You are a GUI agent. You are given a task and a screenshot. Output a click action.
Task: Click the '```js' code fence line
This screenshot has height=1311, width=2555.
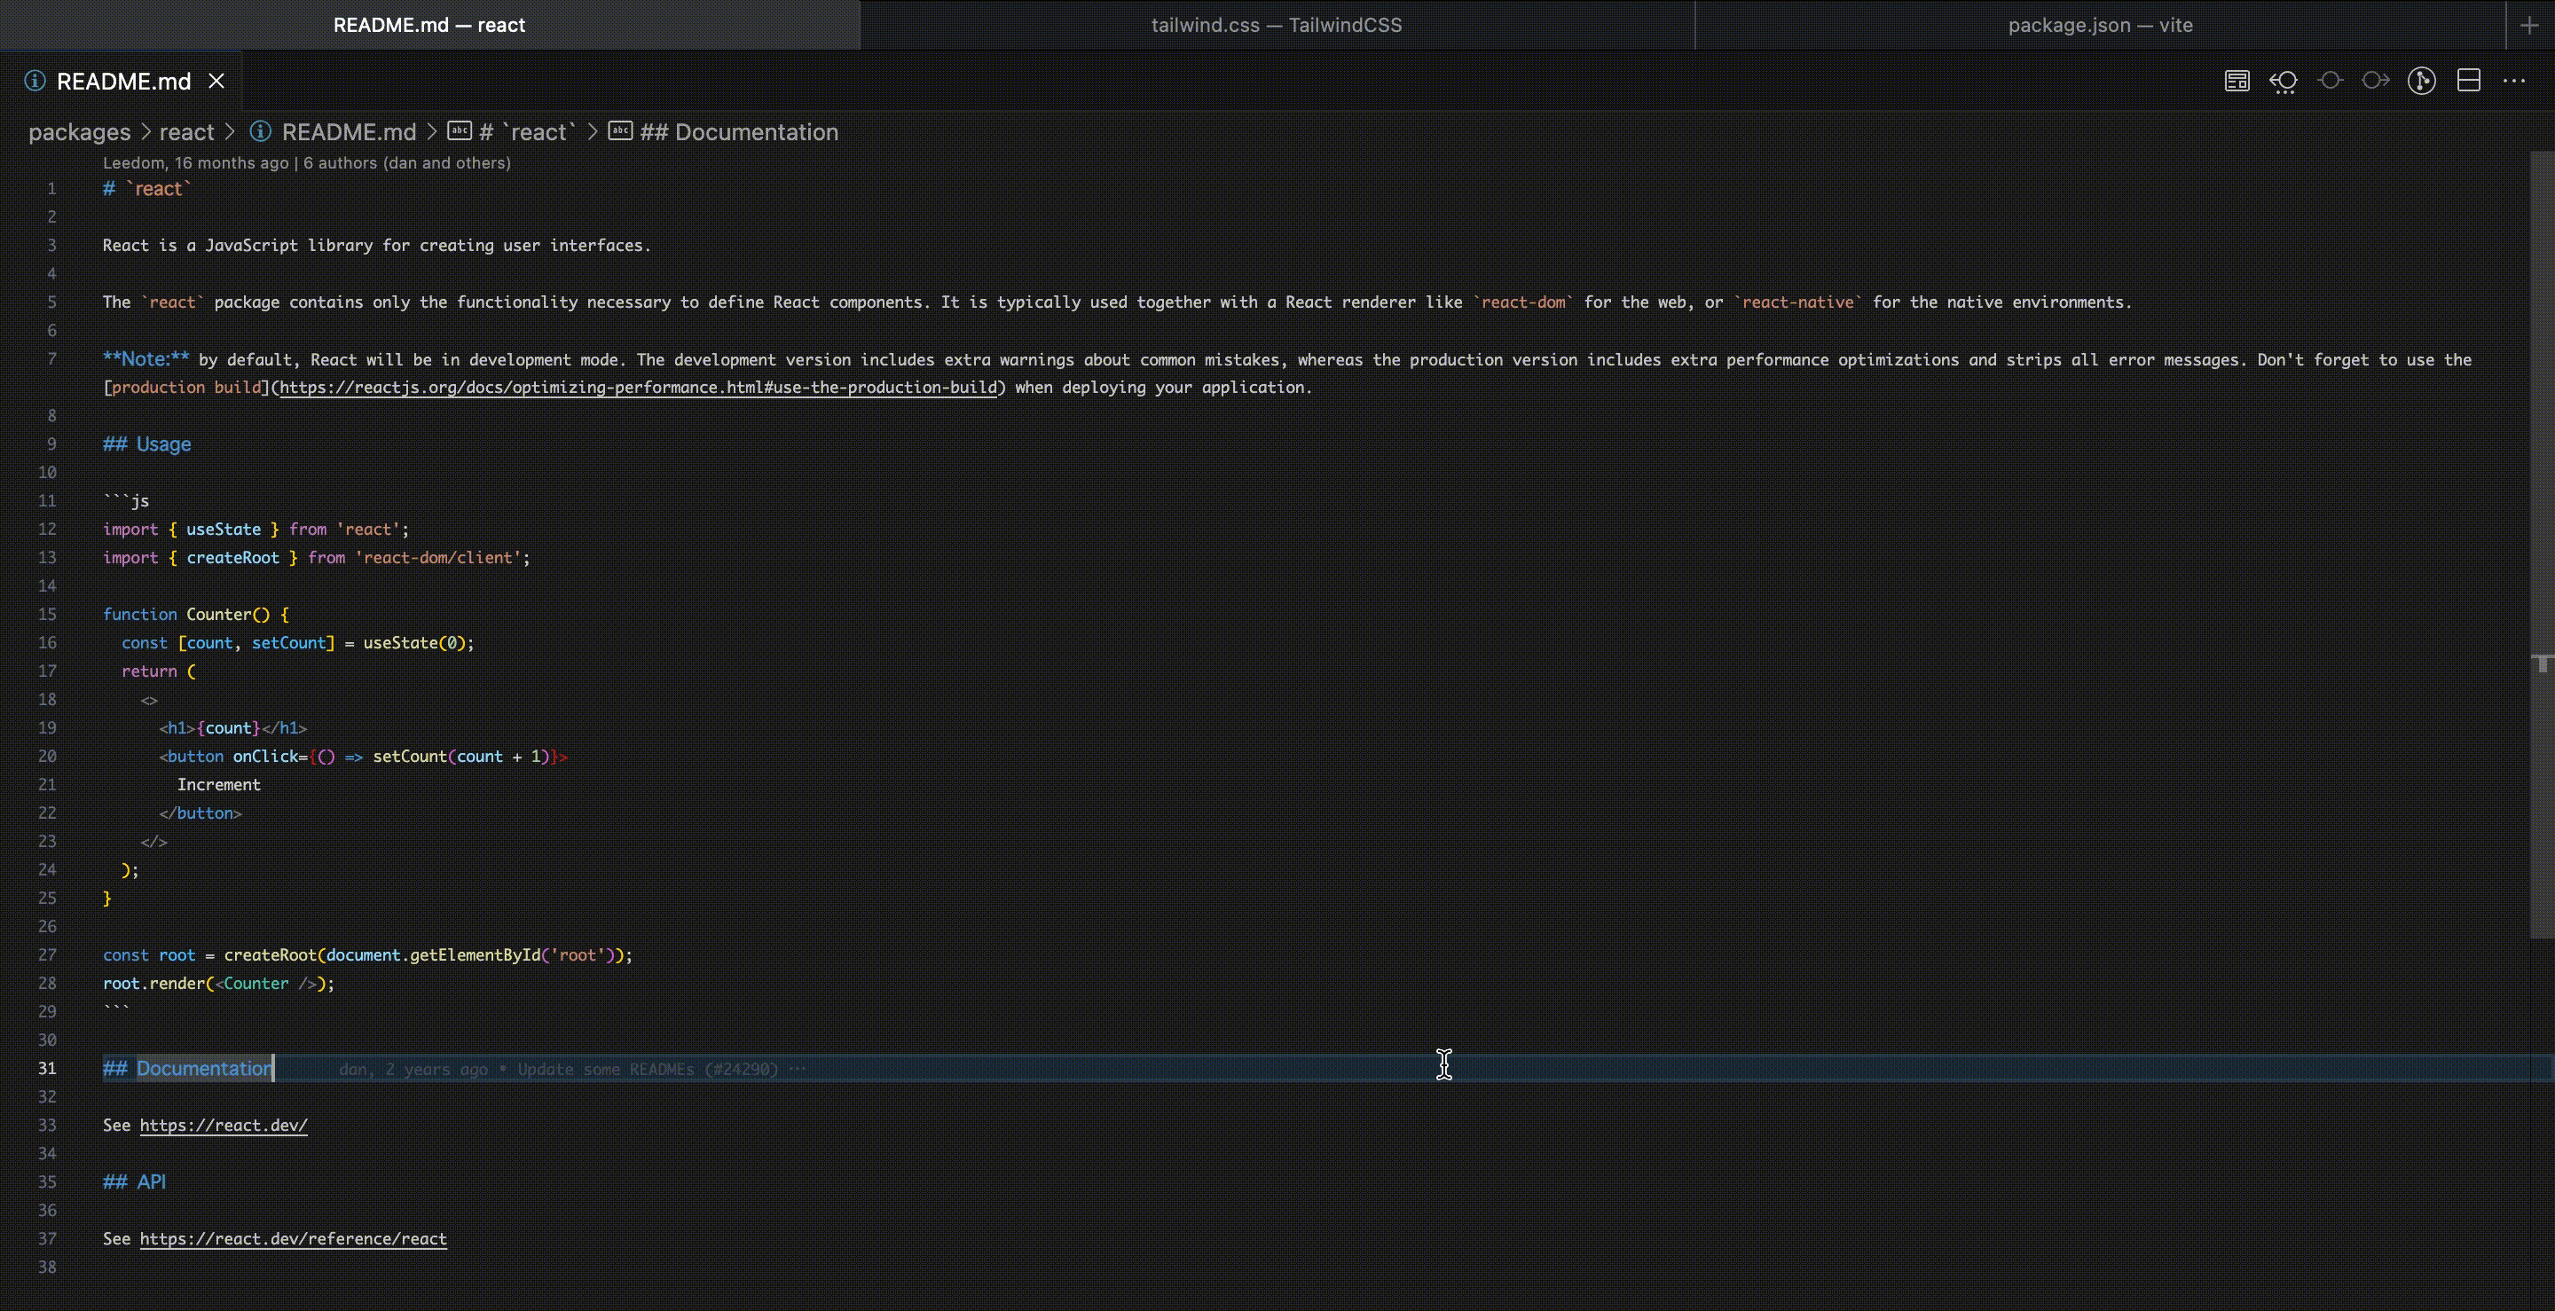[126, 501]
